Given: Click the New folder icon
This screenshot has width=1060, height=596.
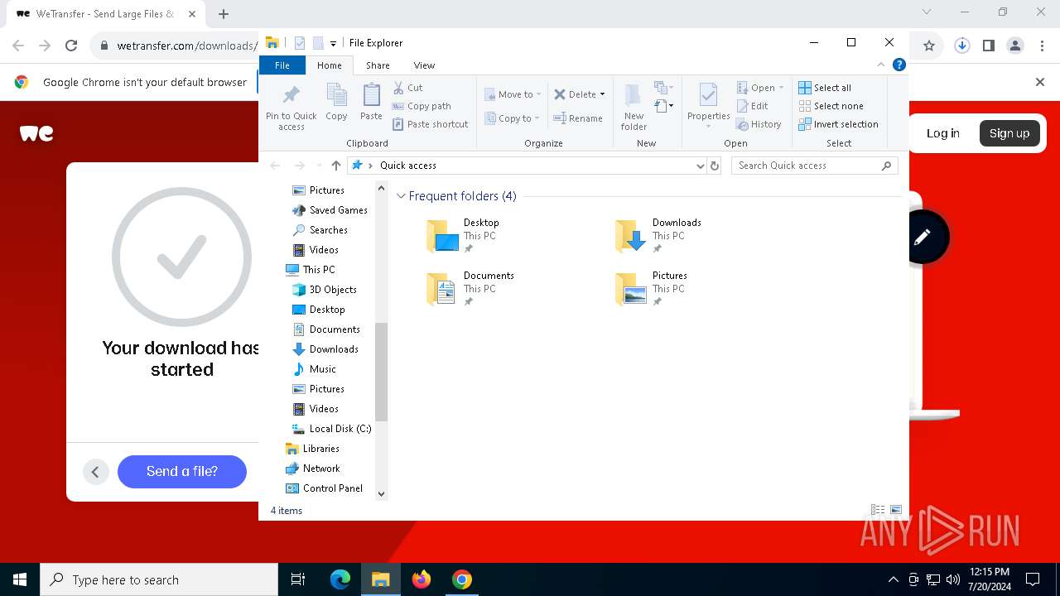Looking at the screenshot, I should click(634, 107).
